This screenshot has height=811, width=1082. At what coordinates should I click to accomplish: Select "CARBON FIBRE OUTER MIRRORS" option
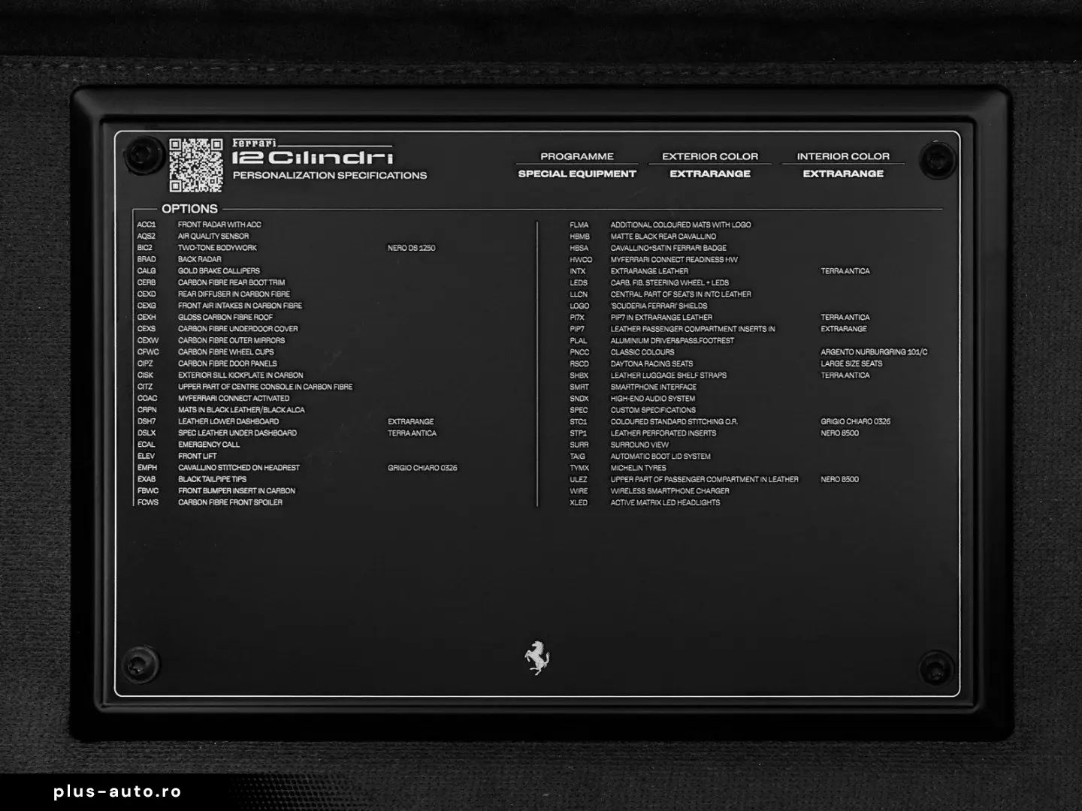231,340
